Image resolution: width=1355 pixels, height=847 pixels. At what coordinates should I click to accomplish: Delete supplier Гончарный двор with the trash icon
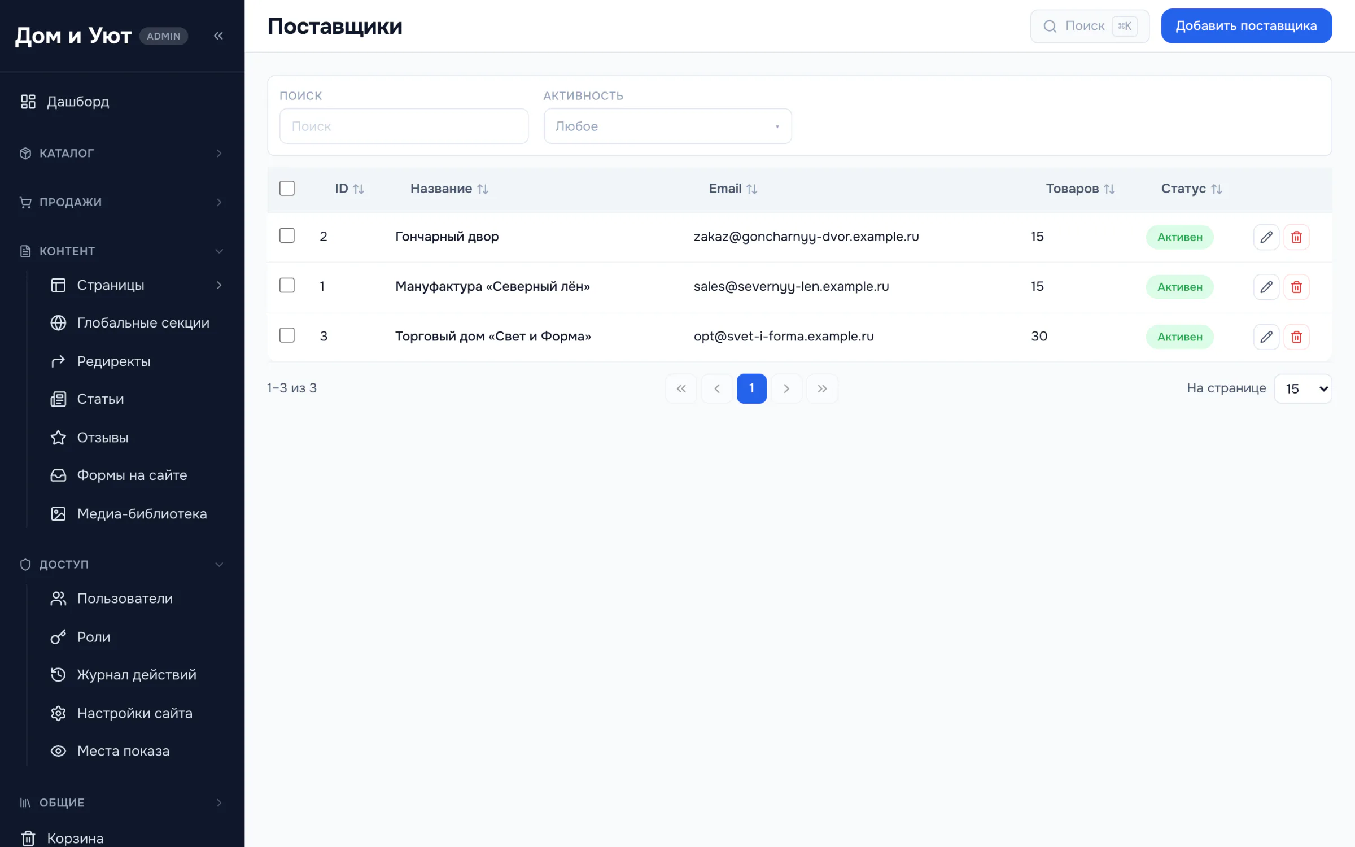click(x=1297, y=237)
